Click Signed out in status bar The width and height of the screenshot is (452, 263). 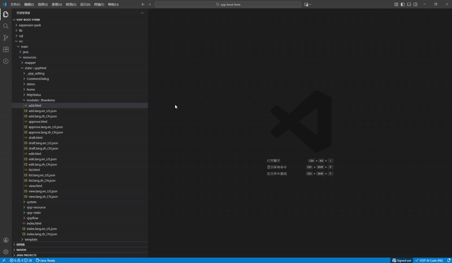coord(402,261)
